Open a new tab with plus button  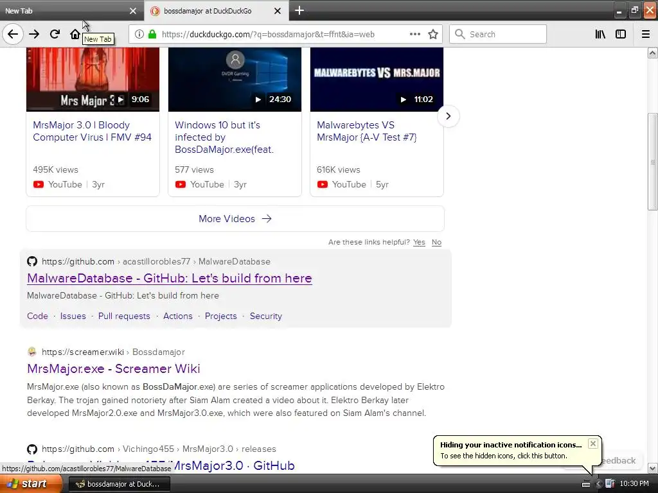(x=299, y=10)
